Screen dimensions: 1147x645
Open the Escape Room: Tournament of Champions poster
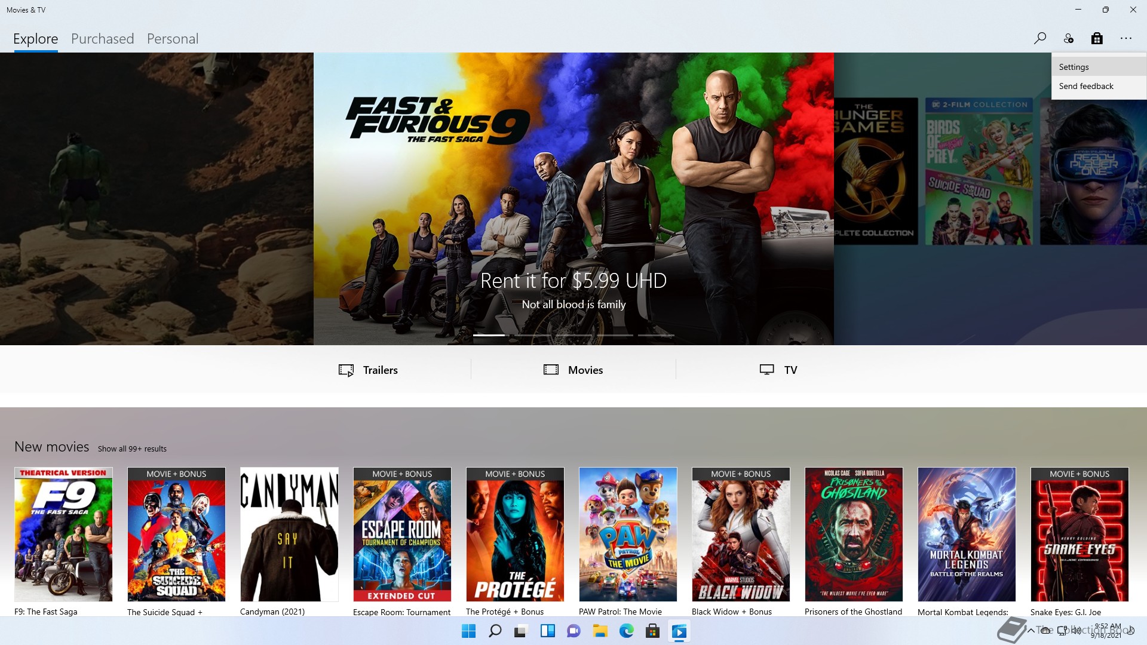[402, 535]
